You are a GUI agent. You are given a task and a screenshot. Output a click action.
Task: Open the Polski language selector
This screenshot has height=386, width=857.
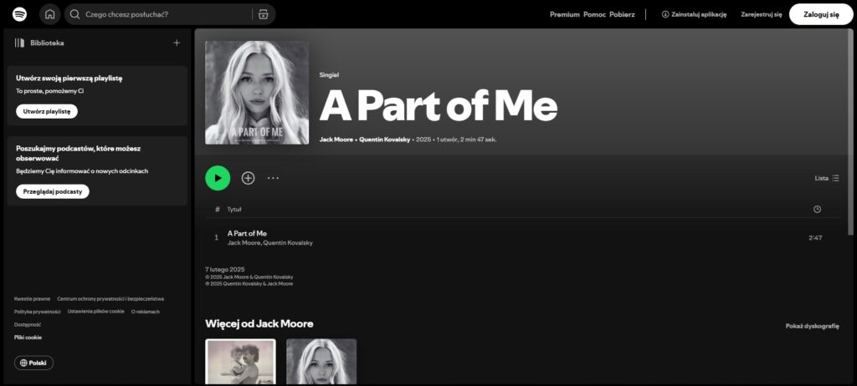33,363
